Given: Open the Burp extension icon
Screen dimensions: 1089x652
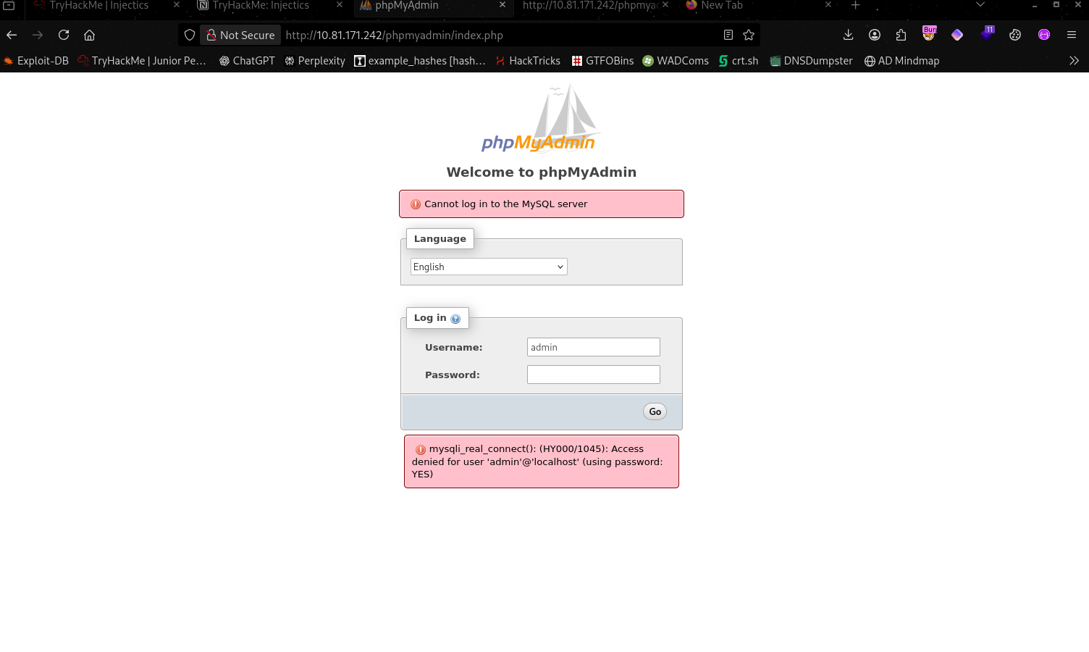Looking at the screenshot, I should pyautogui.click(x=929, y=34).
